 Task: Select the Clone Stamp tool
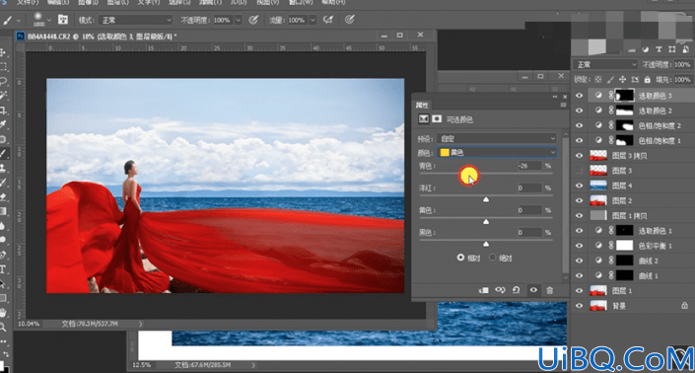tap(3, 168)
